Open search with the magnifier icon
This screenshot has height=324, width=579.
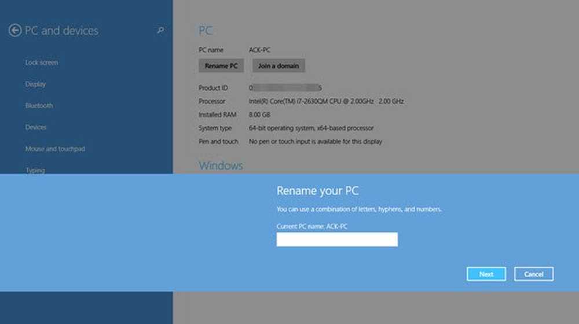(x=160, y=30)
